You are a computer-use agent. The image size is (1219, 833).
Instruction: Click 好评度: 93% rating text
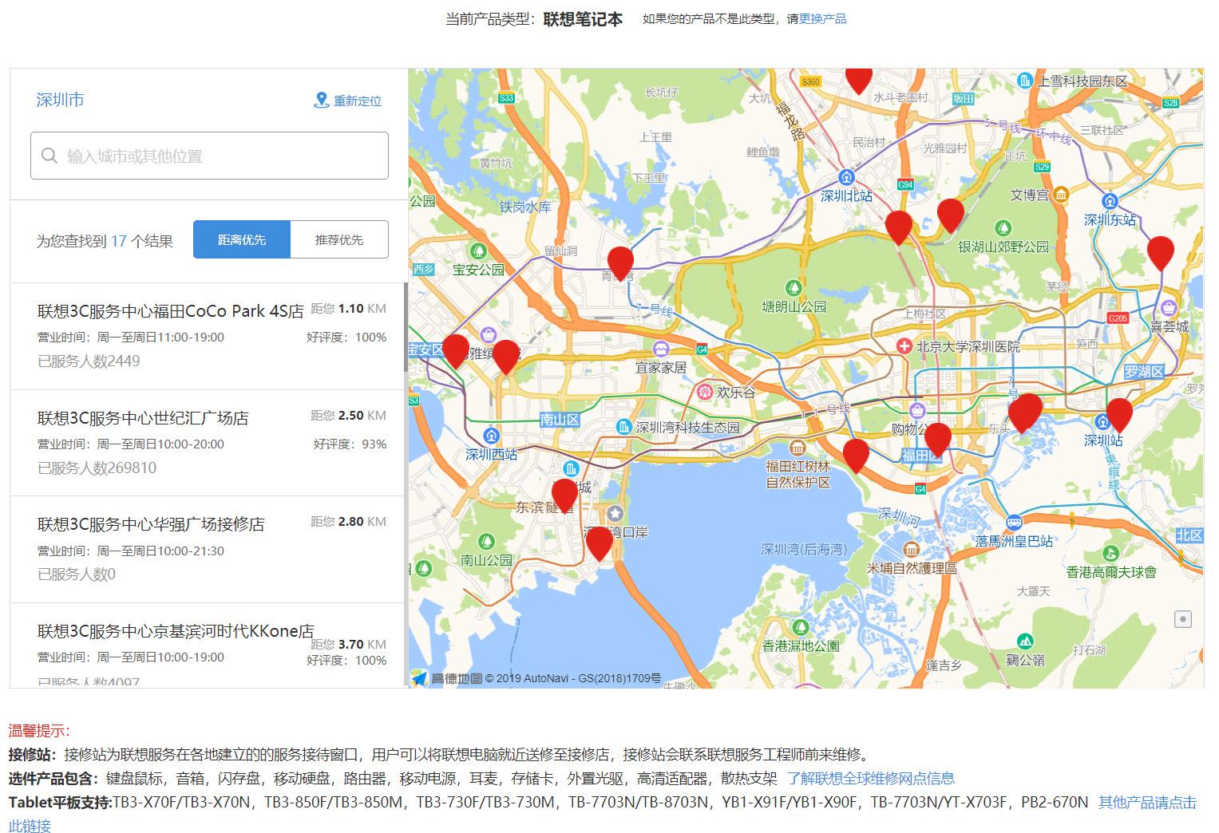click(x=350, y=444)
